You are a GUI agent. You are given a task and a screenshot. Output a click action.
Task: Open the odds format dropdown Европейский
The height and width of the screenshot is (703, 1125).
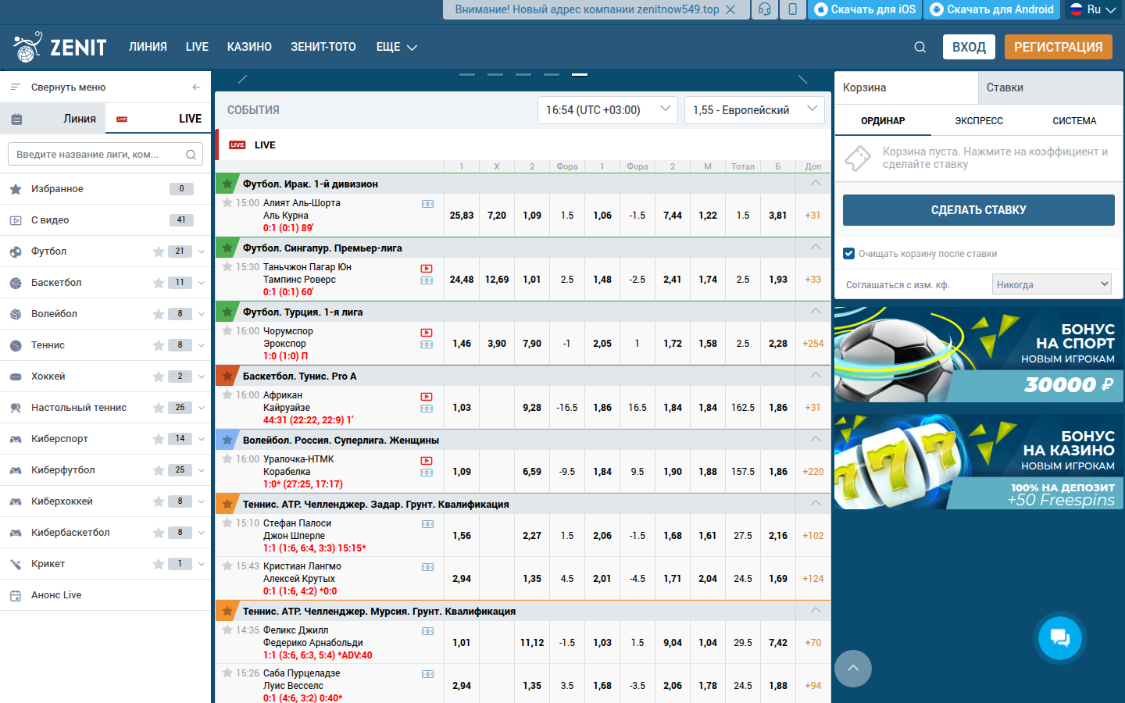click(x=754, y=110)
